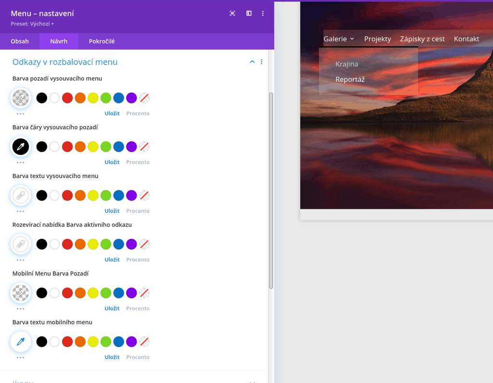Click Uložit under Mobilní Menu Barva Pozadí
Image resolution: width=493 pixels, height=383 pixels.
tap(112, 308)
